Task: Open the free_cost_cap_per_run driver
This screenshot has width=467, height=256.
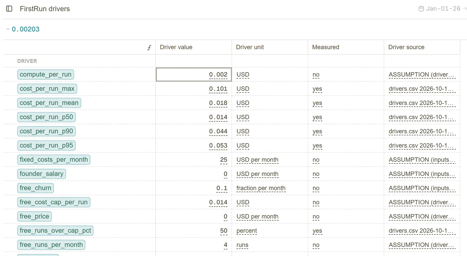Action: (54, 202)
